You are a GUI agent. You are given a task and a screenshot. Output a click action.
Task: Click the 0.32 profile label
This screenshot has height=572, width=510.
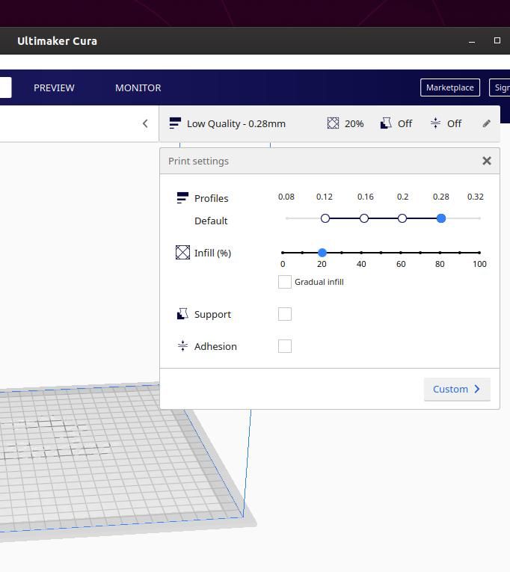[x=476, y=197]
